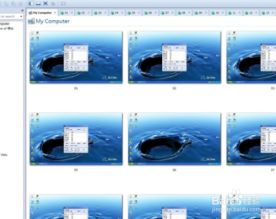Click the 01 label under thumbnail
This screenshot has height=219, width=276.
[76, 88]
